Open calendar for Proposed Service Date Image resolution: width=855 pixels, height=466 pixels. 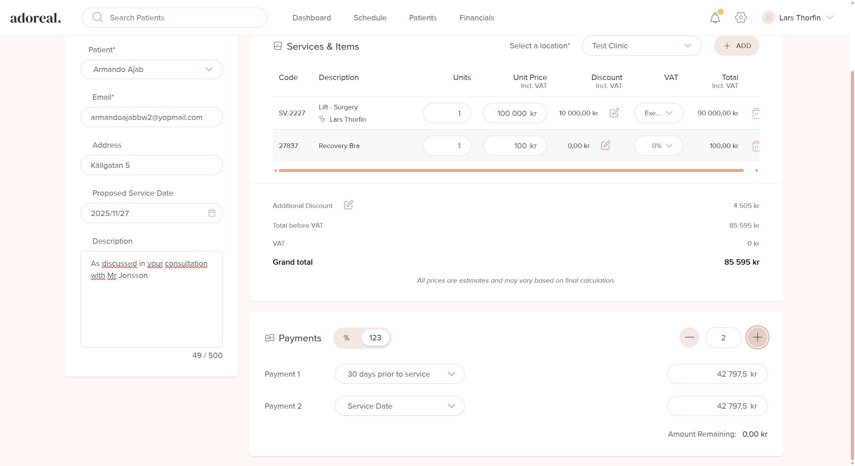pyautogui.click(x=212, y=213)
